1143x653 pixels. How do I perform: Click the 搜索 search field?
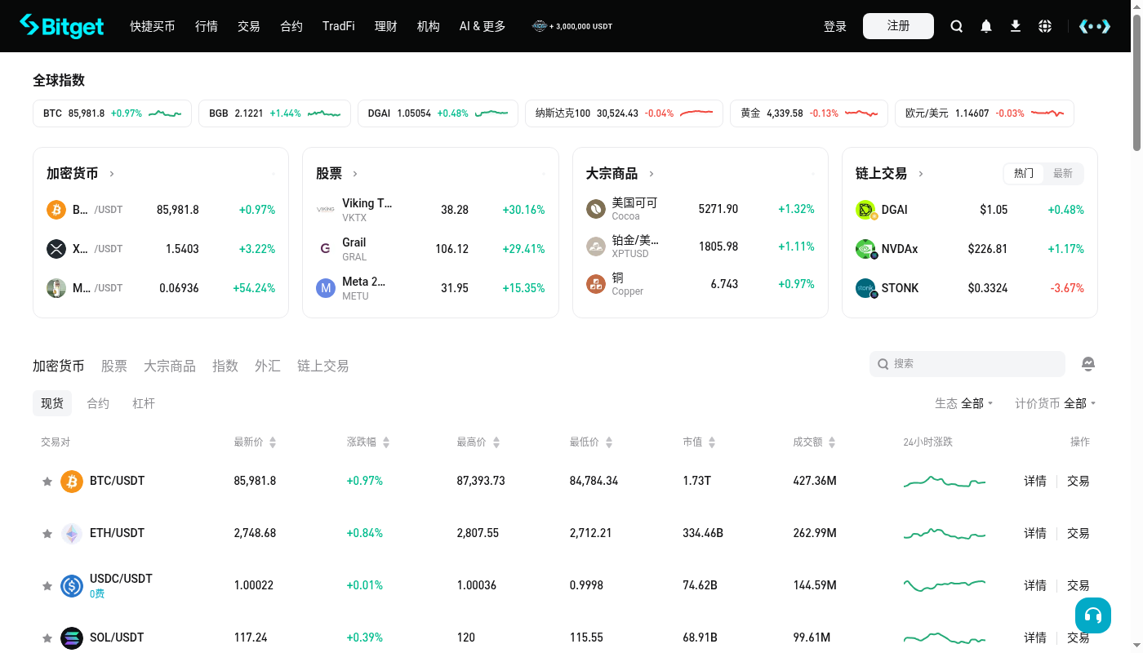pyautogui.click(x=967, y=364)
